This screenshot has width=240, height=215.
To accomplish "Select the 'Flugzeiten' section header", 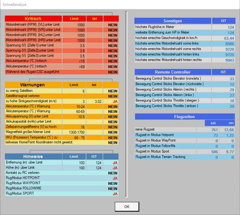I will point(185,117).
